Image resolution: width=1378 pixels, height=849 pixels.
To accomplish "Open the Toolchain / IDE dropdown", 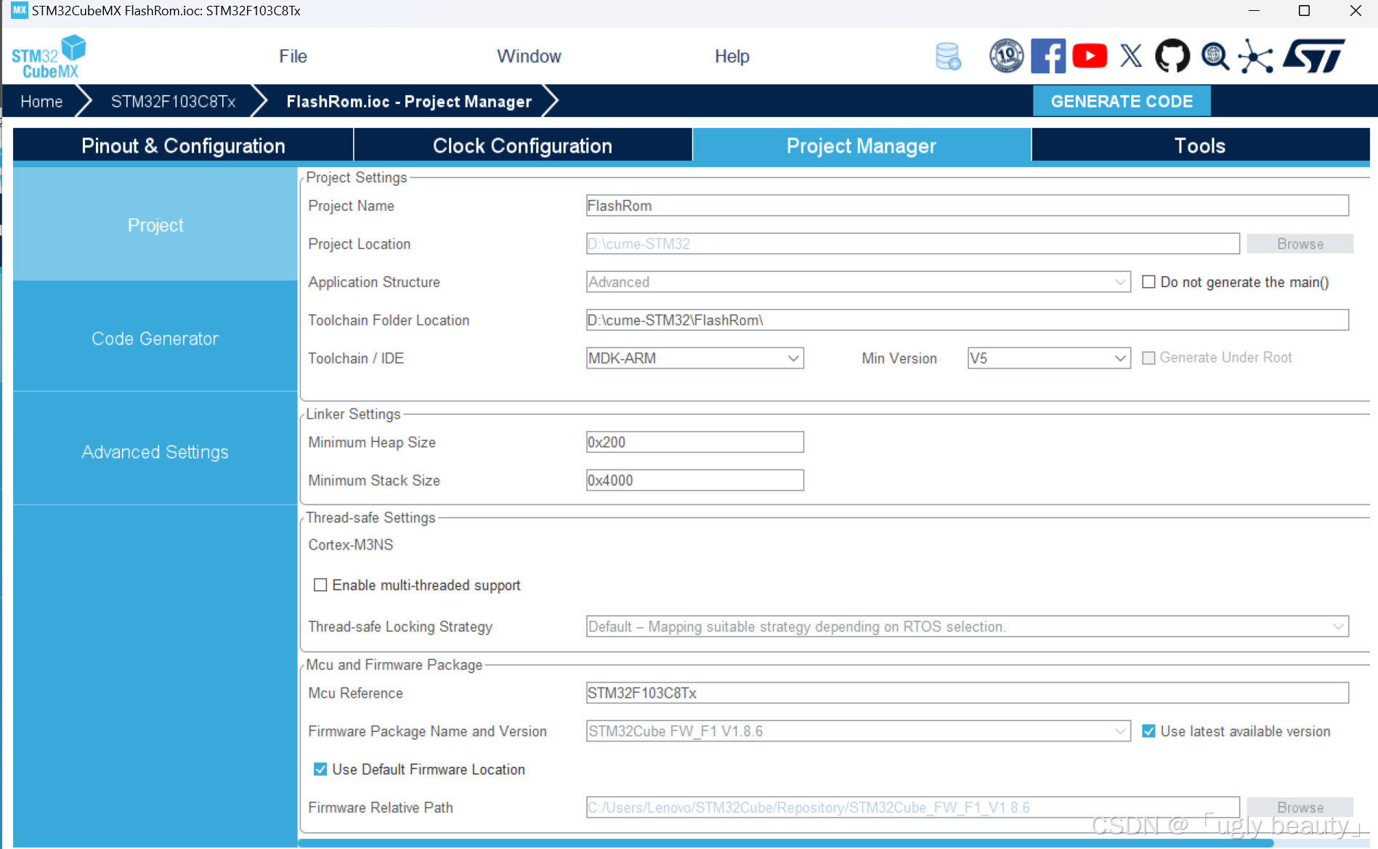I will (x=694, y=358).
